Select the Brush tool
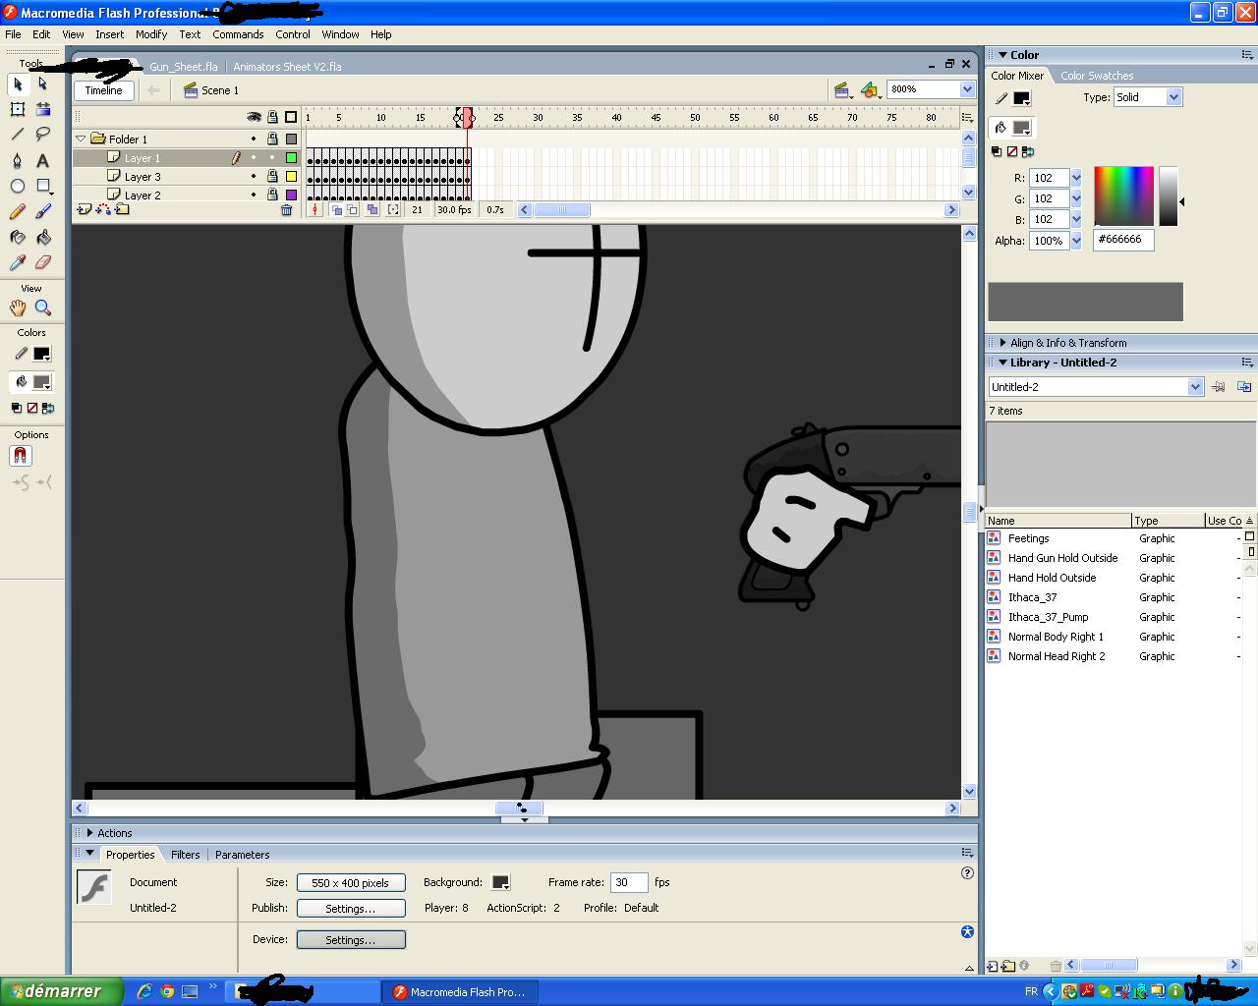1258x1006 pixels. 43,211
